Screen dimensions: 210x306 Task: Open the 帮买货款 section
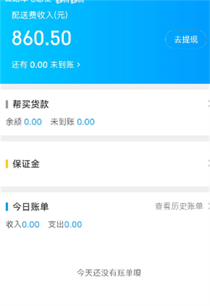(105, 112)
